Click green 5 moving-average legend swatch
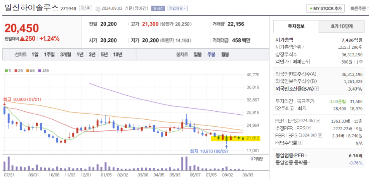The image size is (375, 179). click(x=6, y=71)
